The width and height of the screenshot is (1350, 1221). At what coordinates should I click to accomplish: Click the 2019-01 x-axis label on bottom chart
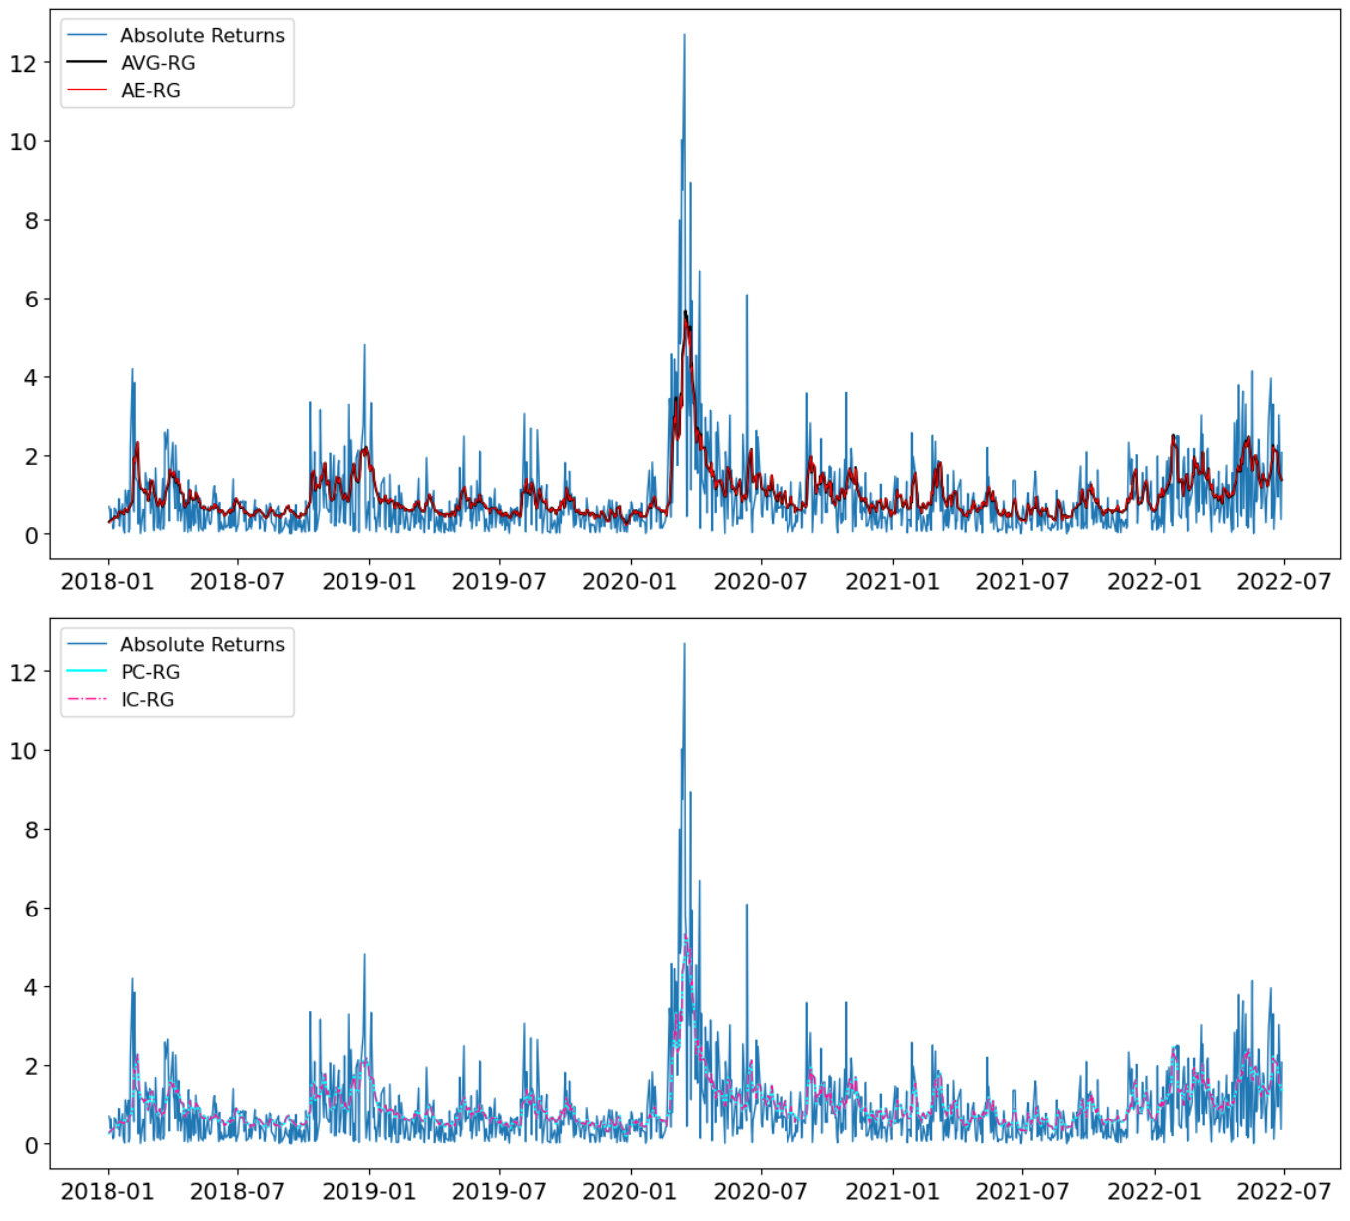(368, 1191)
